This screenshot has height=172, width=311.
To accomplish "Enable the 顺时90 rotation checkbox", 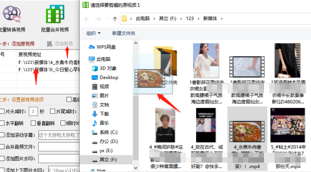I will click(63, 123).
